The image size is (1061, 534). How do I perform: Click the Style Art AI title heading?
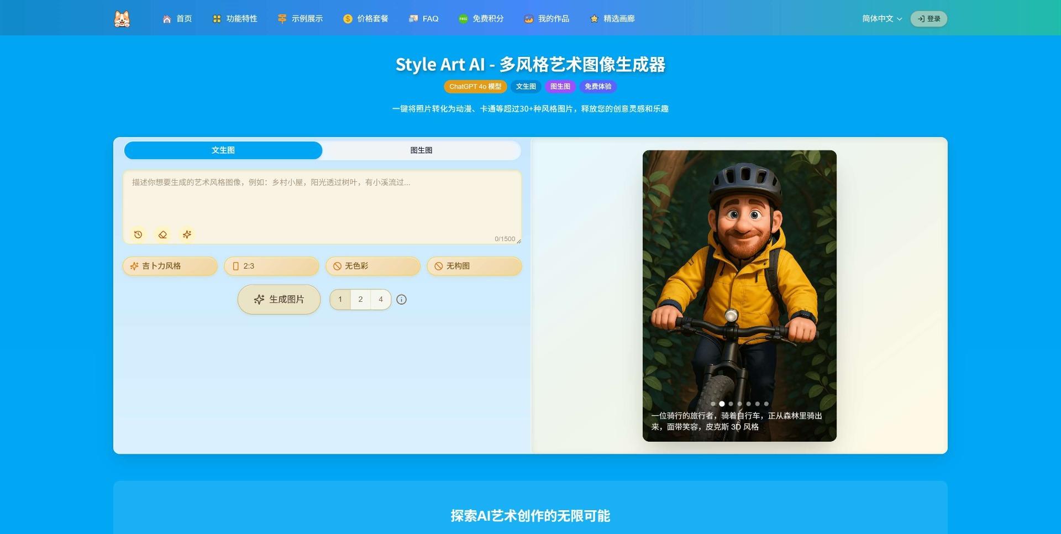[x=530, y=65]
